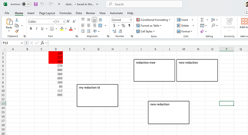This screenshot has height=135, width=248.
Task: Apply the yellow fill color
Action: pos(62,28)
